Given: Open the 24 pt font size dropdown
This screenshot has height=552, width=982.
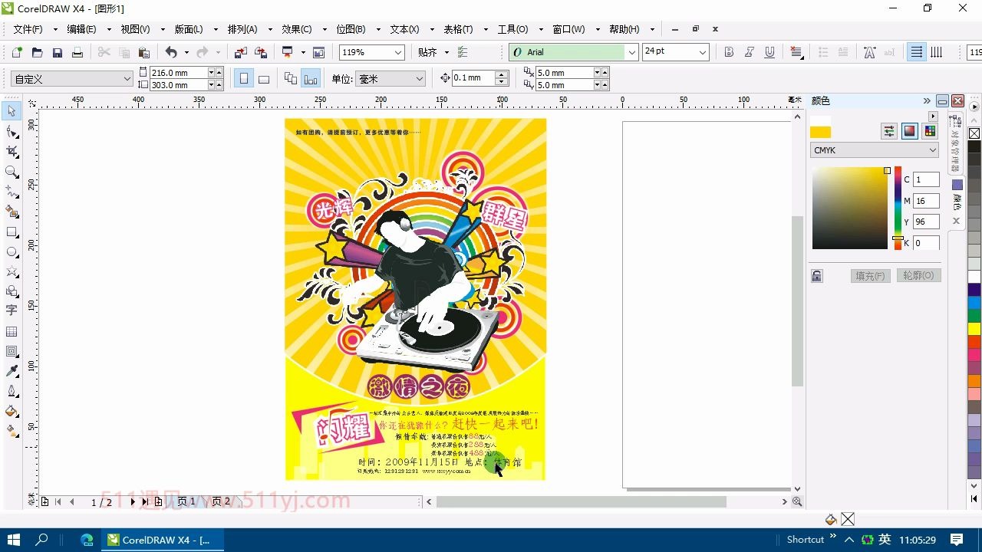Looking at the screenshot, I should point(702,52).
